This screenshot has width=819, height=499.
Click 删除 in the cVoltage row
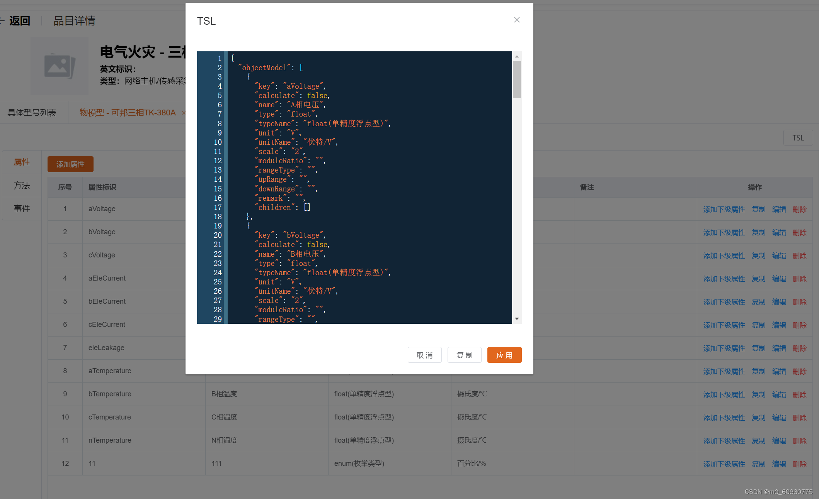[x=799, y=255]
